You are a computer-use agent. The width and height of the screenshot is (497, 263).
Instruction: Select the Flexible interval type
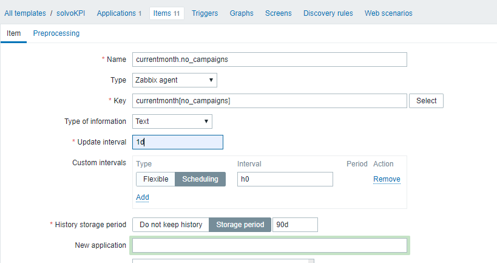coord(155,179)
